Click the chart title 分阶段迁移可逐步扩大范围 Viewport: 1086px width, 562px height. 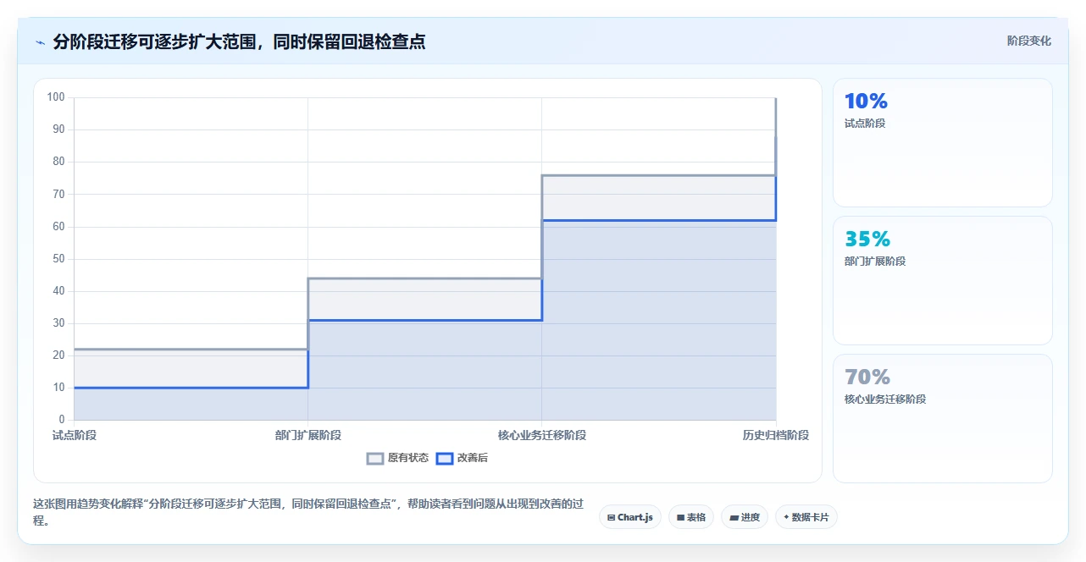[239, 41]
